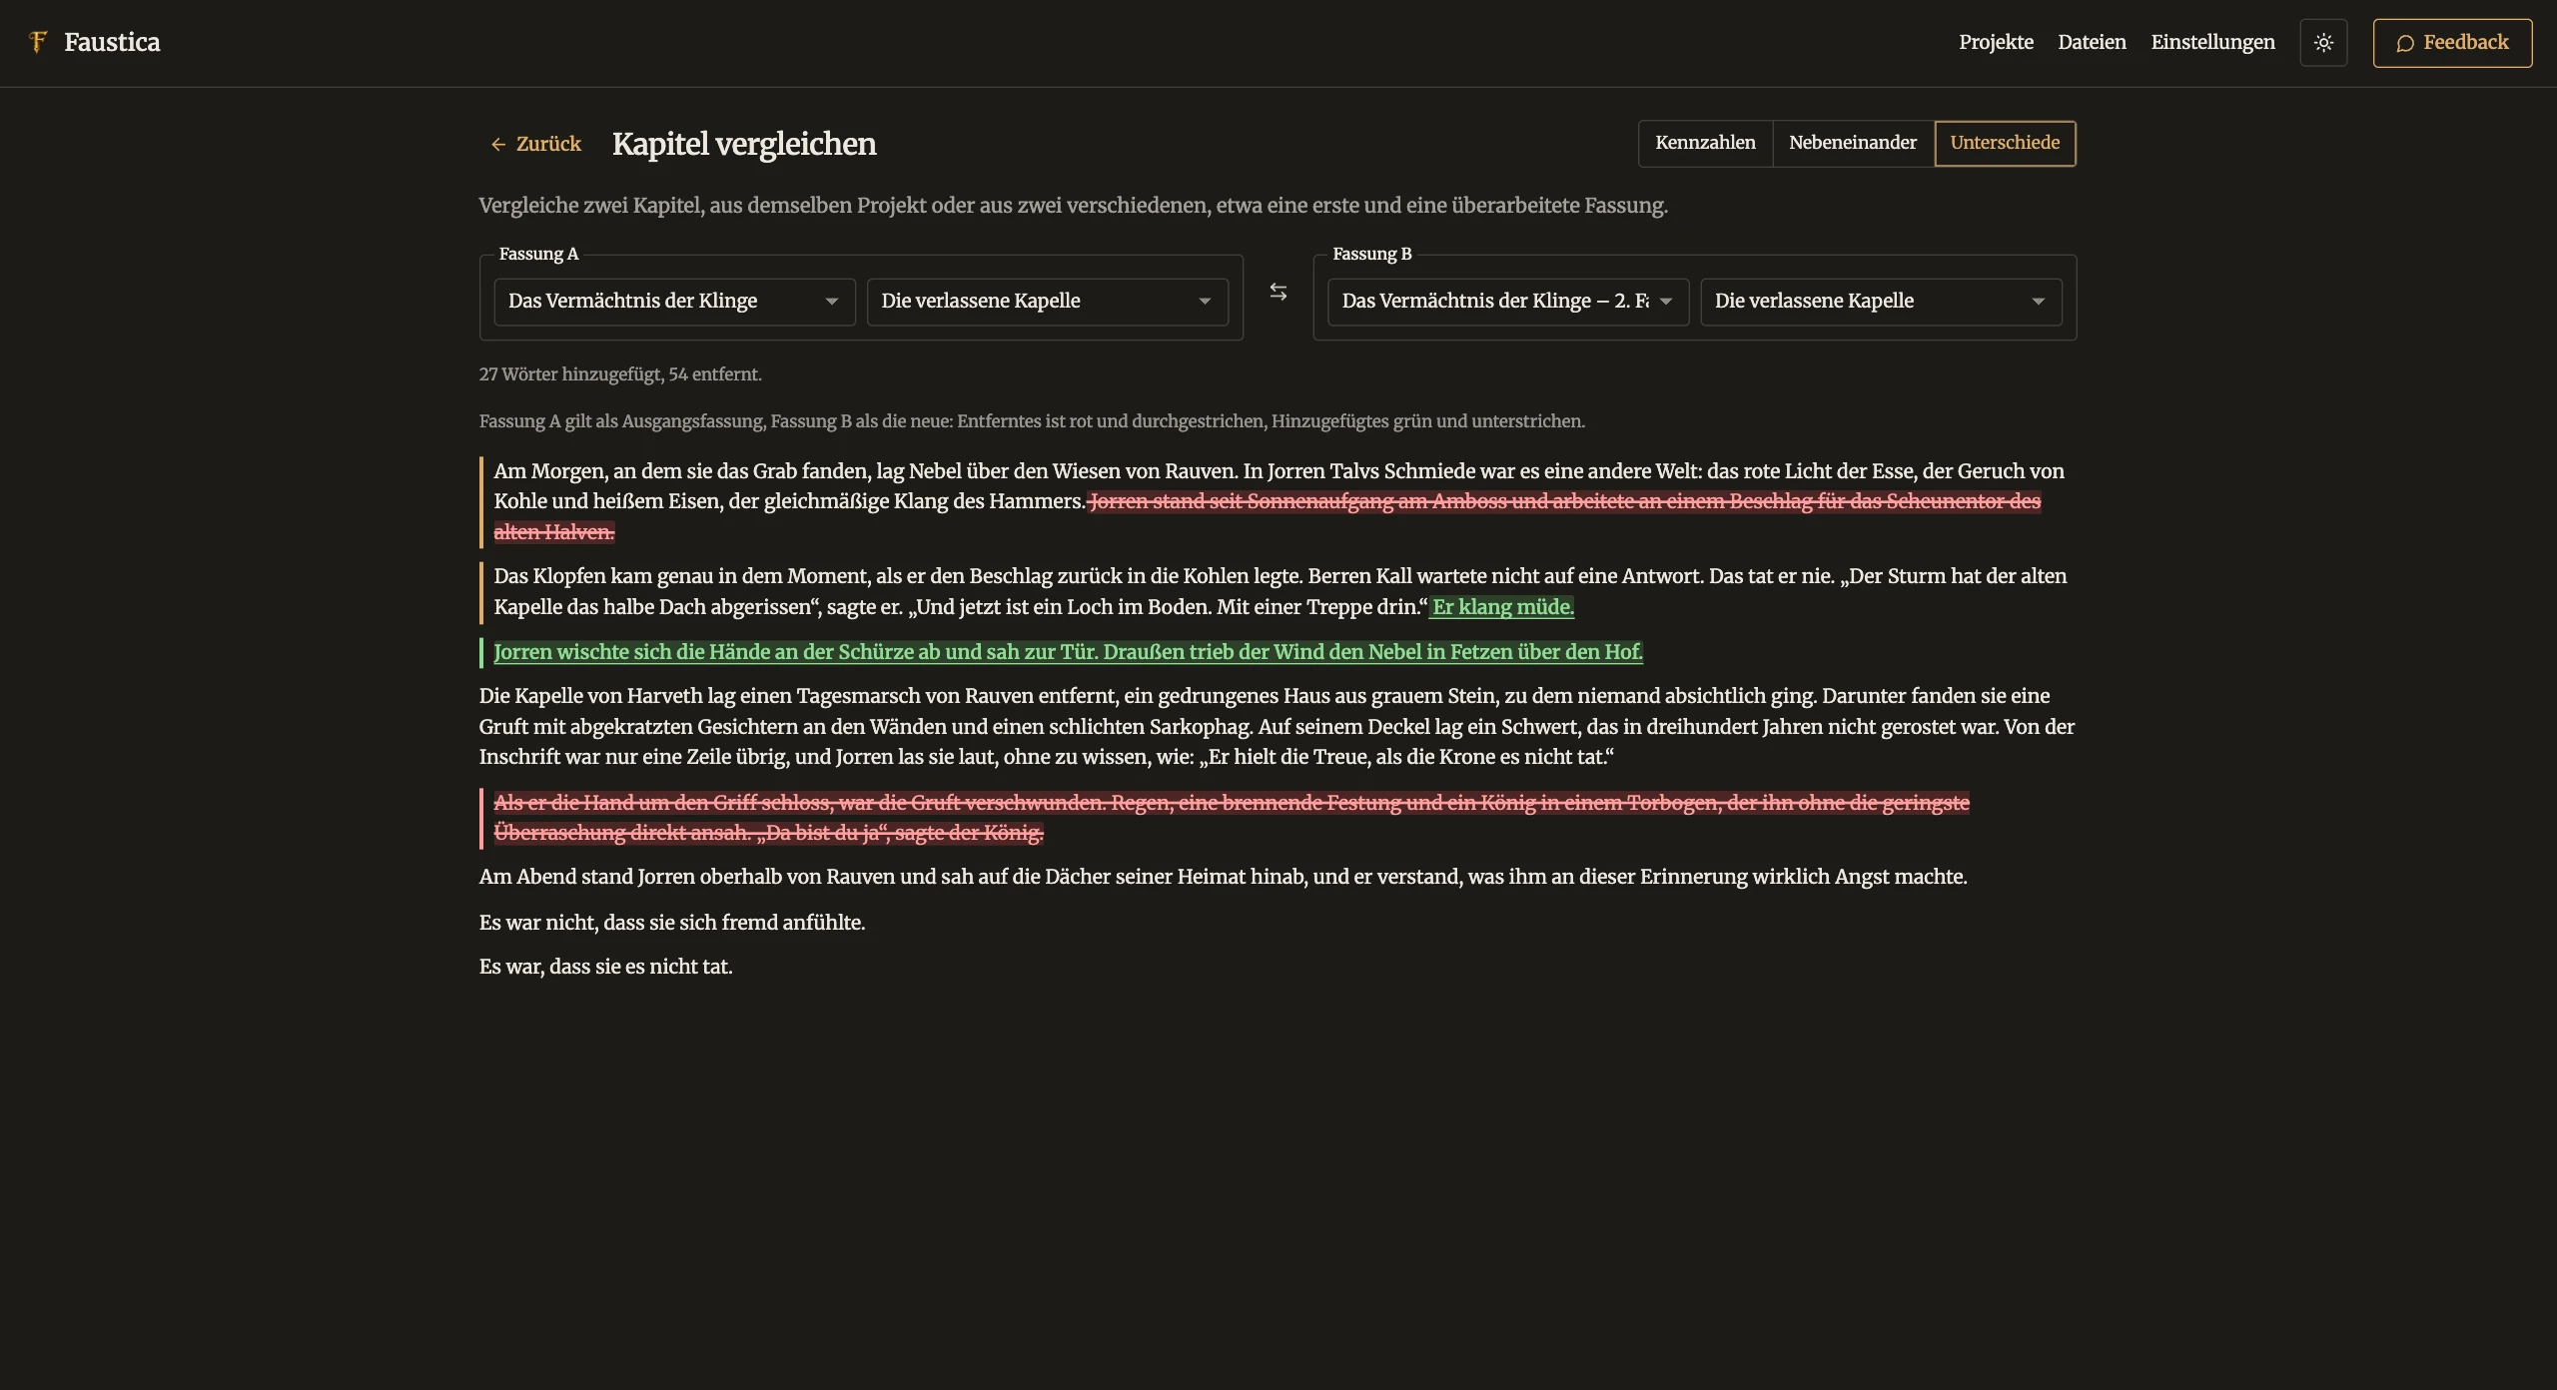2557x1390 pixels.
Task: Open the Dateien menu item
Action: pyautogui.click(x=2092, y=42)
